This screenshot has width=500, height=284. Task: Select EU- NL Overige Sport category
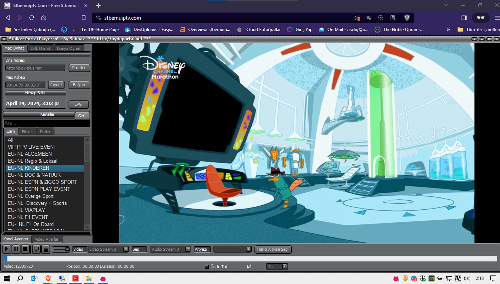[44, 196]
